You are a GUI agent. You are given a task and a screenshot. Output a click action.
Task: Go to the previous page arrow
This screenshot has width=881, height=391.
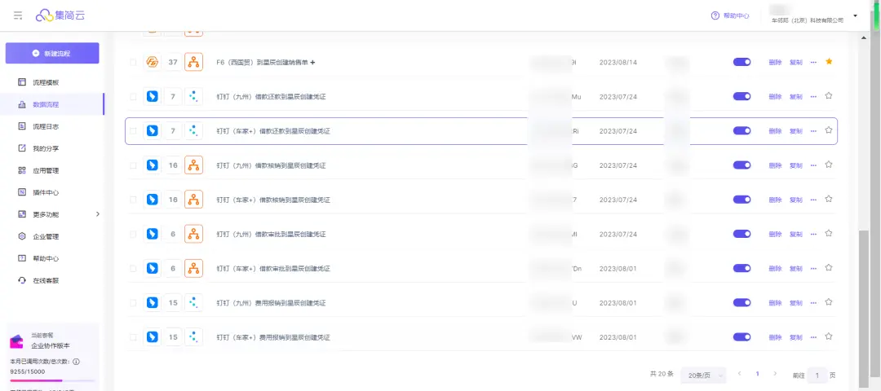click(x=739, y=374)
